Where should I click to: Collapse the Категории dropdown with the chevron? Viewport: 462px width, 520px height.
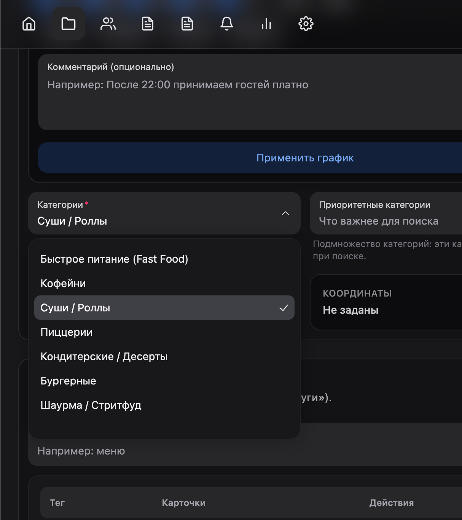click(x=286, y=213)
